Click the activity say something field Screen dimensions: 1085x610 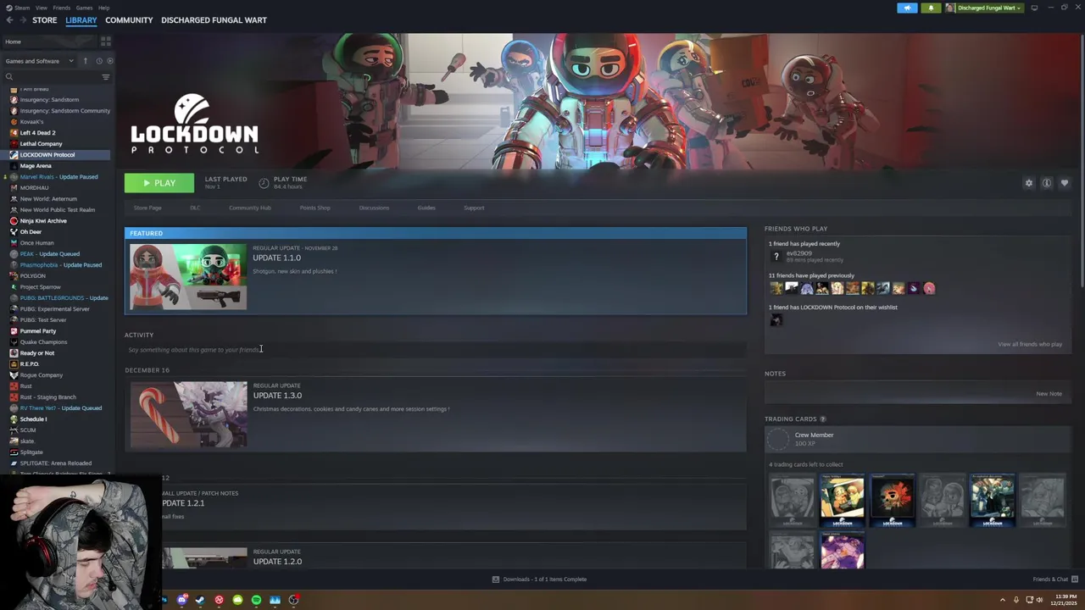point(436,349)
